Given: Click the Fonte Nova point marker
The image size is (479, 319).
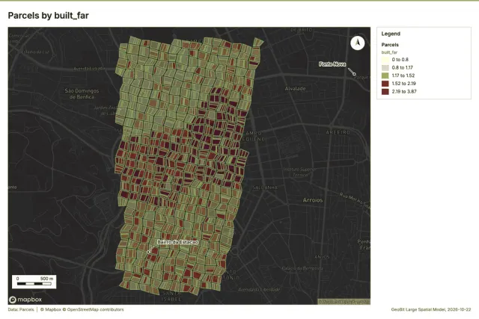Looking at the screenshot, I should pos(354,74).
